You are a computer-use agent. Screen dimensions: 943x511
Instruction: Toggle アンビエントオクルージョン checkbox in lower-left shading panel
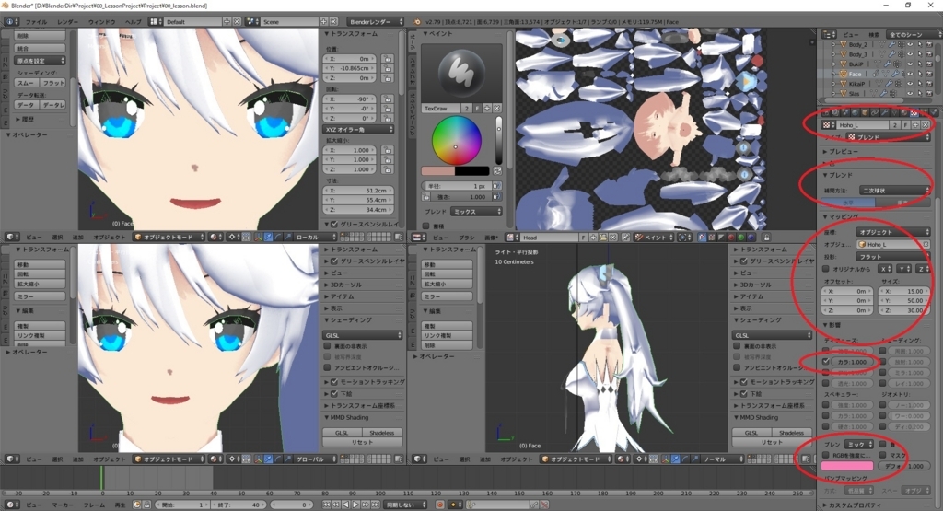[x=327, y=368]
